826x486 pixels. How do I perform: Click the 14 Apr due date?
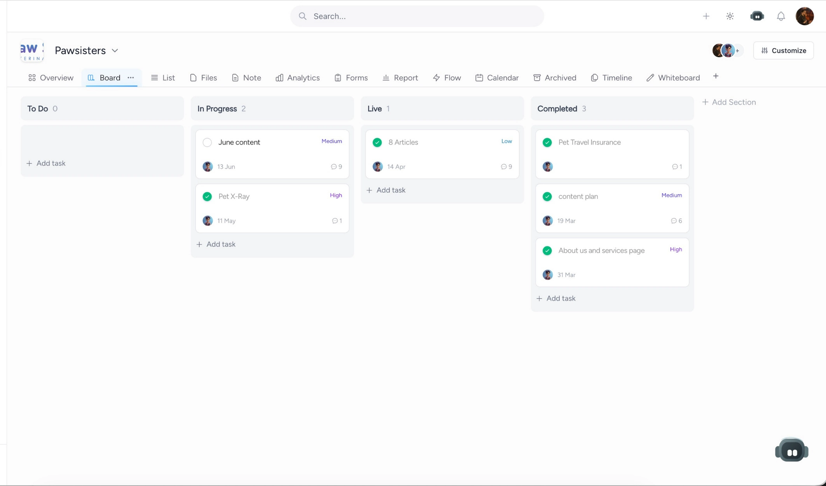pyautogui.click(x=396, y=167)
